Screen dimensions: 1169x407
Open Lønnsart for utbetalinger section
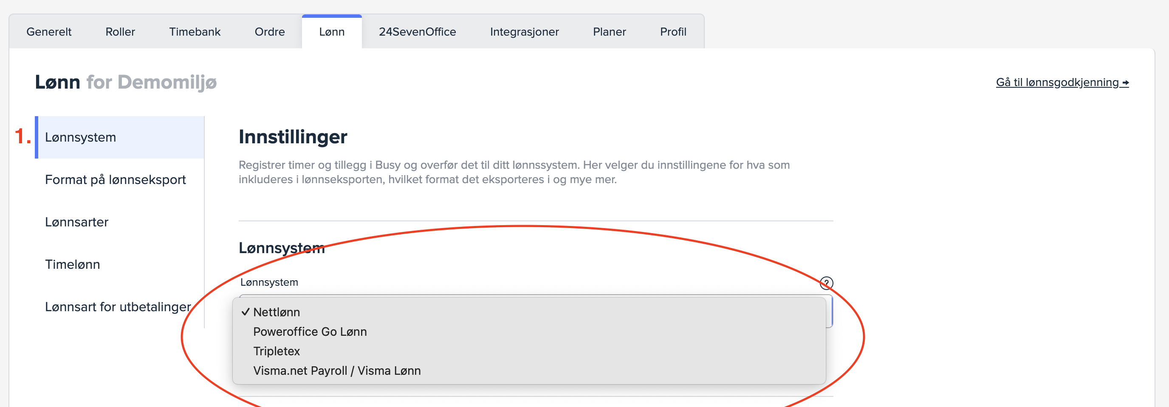point(118,307)
